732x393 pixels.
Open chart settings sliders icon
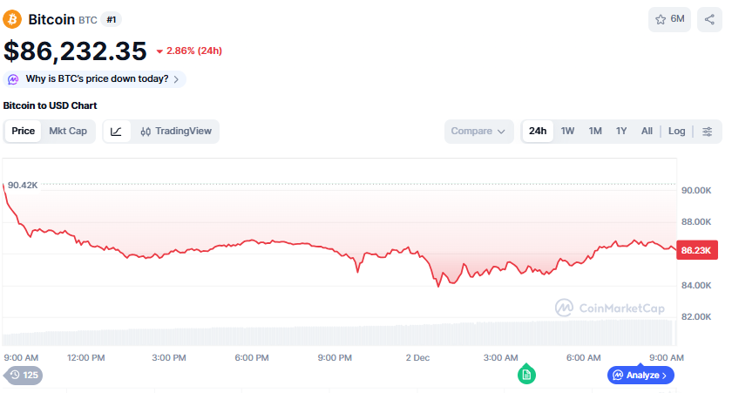click(x=707, y=132)
